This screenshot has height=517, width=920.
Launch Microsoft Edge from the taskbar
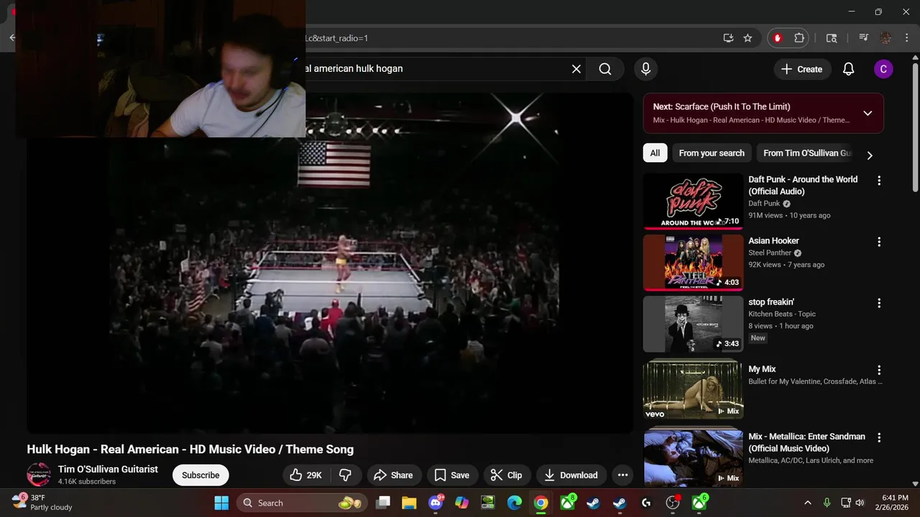pyautogui.click(x=515, y=503)
